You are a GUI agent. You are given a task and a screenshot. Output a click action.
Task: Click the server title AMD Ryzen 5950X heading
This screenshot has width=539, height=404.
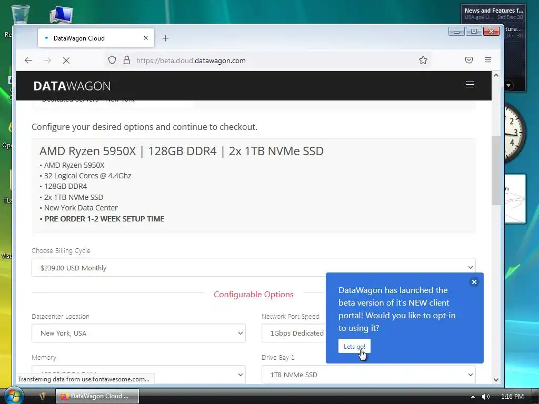pos(182,151)
